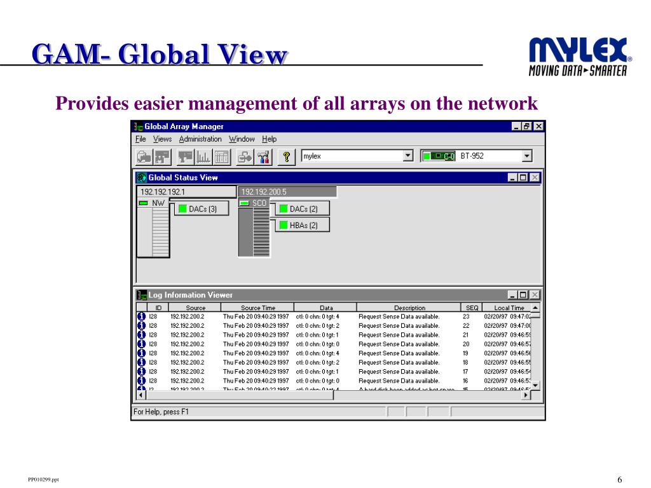Click the SEQ value 19 in the log
Viewport: 651px width, 488px height.
coord(465,353)
